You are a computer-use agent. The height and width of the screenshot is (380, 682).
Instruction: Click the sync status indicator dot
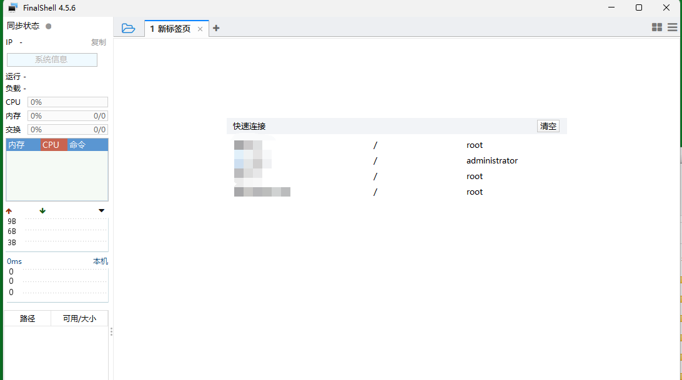coord(49,26)
